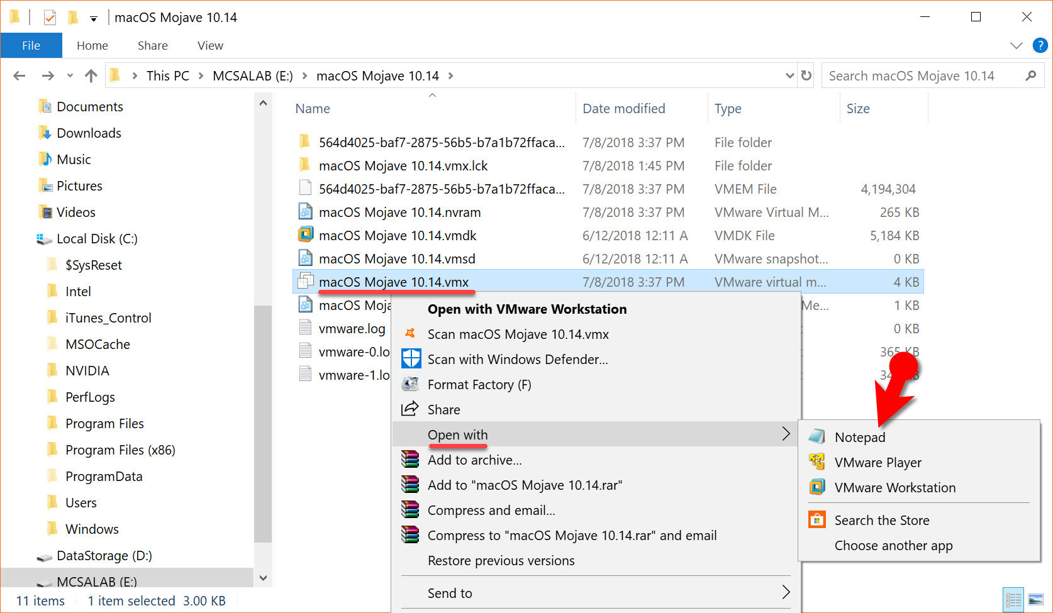Switch to details view toggle
The image size is (1053, 613).
point(1013,600)
